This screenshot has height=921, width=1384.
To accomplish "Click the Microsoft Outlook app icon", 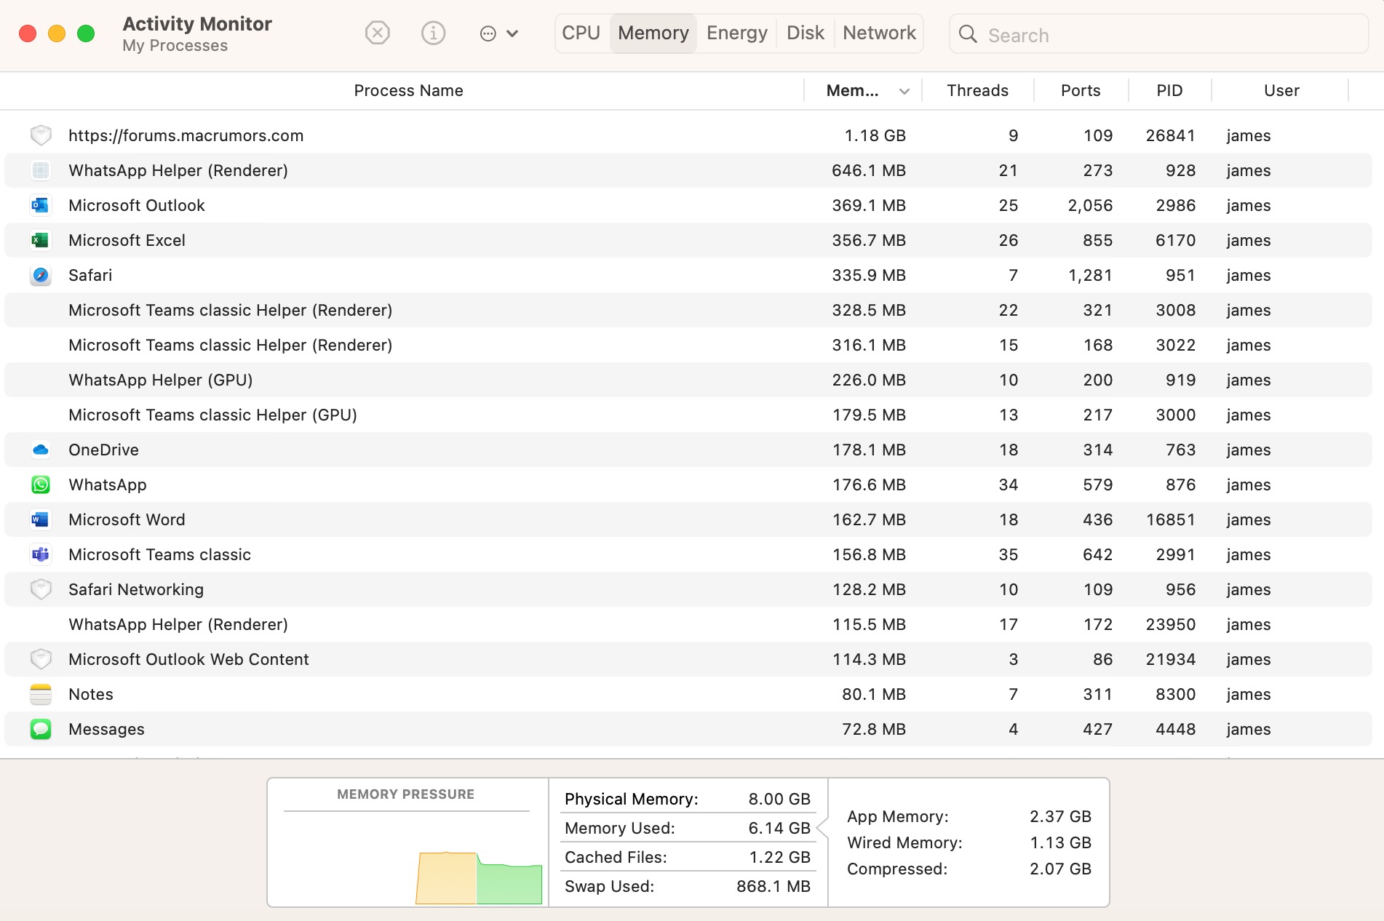I will point(41,205).
